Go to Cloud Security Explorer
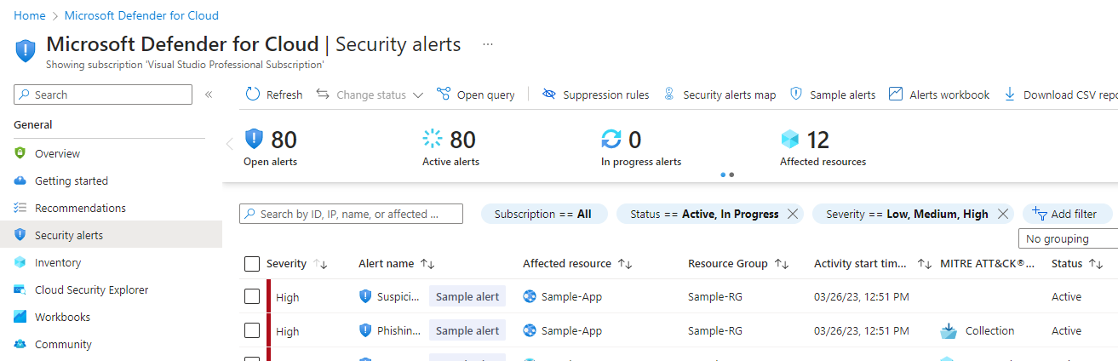 coord(91,289)
